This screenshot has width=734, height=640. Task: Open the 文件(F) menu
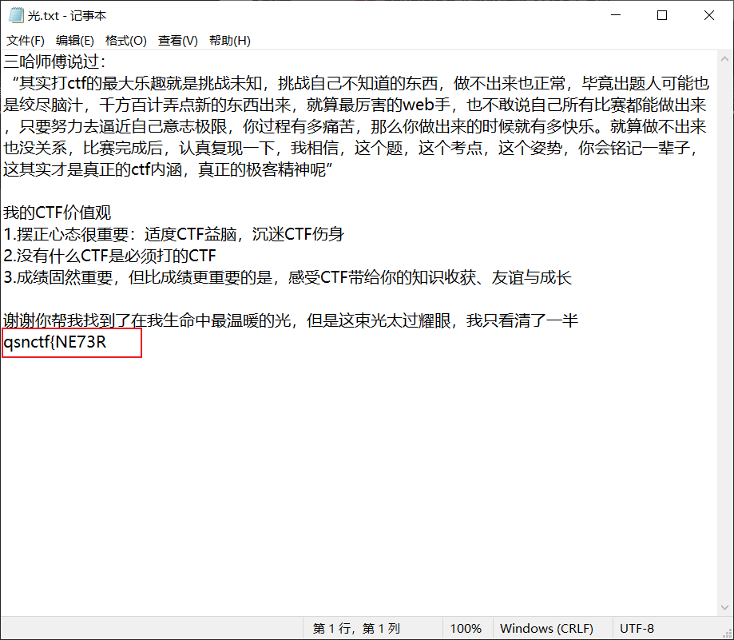(26, 41)
